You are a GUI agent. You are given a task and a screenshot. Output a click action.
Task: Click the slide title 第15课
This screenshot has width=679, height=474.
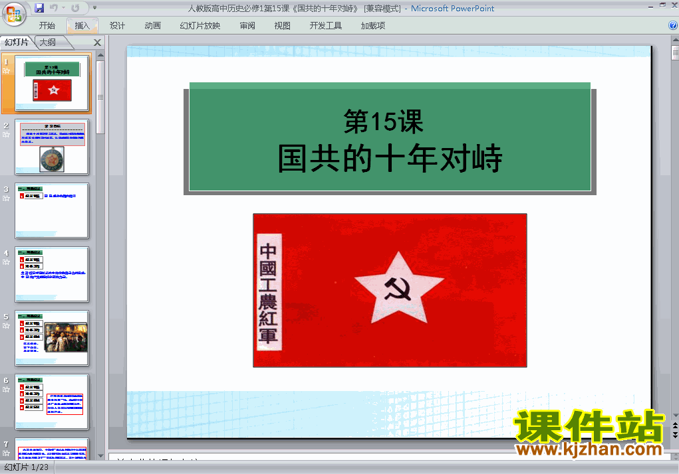(383, 121)
